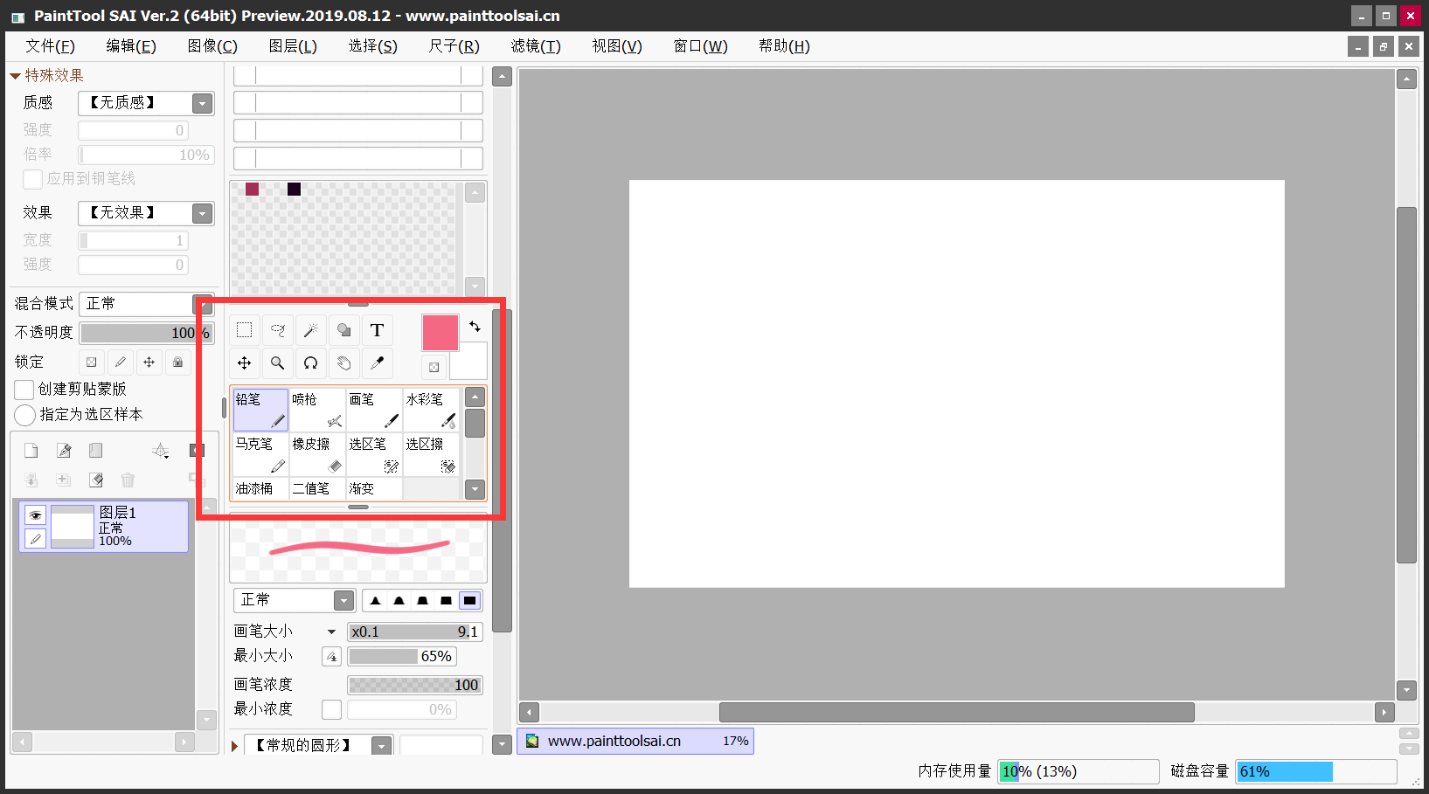Open the 【常规的圆形】 brush shape dropdown
The height and width of the screenshot is (794, 1429).
pyautogui.click(x=381, y=747)
